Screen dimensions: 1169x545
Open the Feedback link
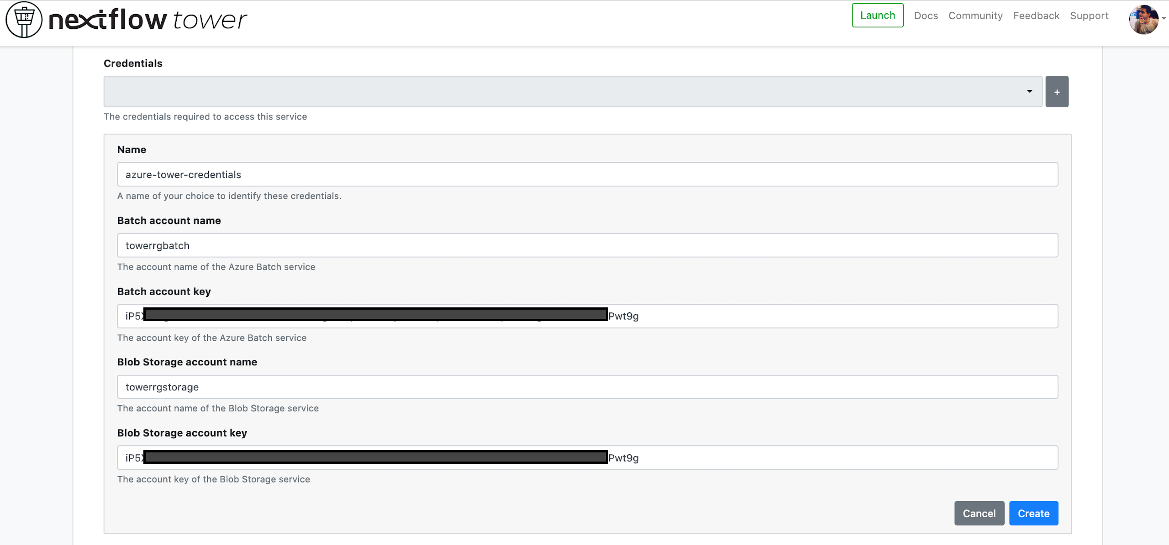click(x=1036, y=16)
